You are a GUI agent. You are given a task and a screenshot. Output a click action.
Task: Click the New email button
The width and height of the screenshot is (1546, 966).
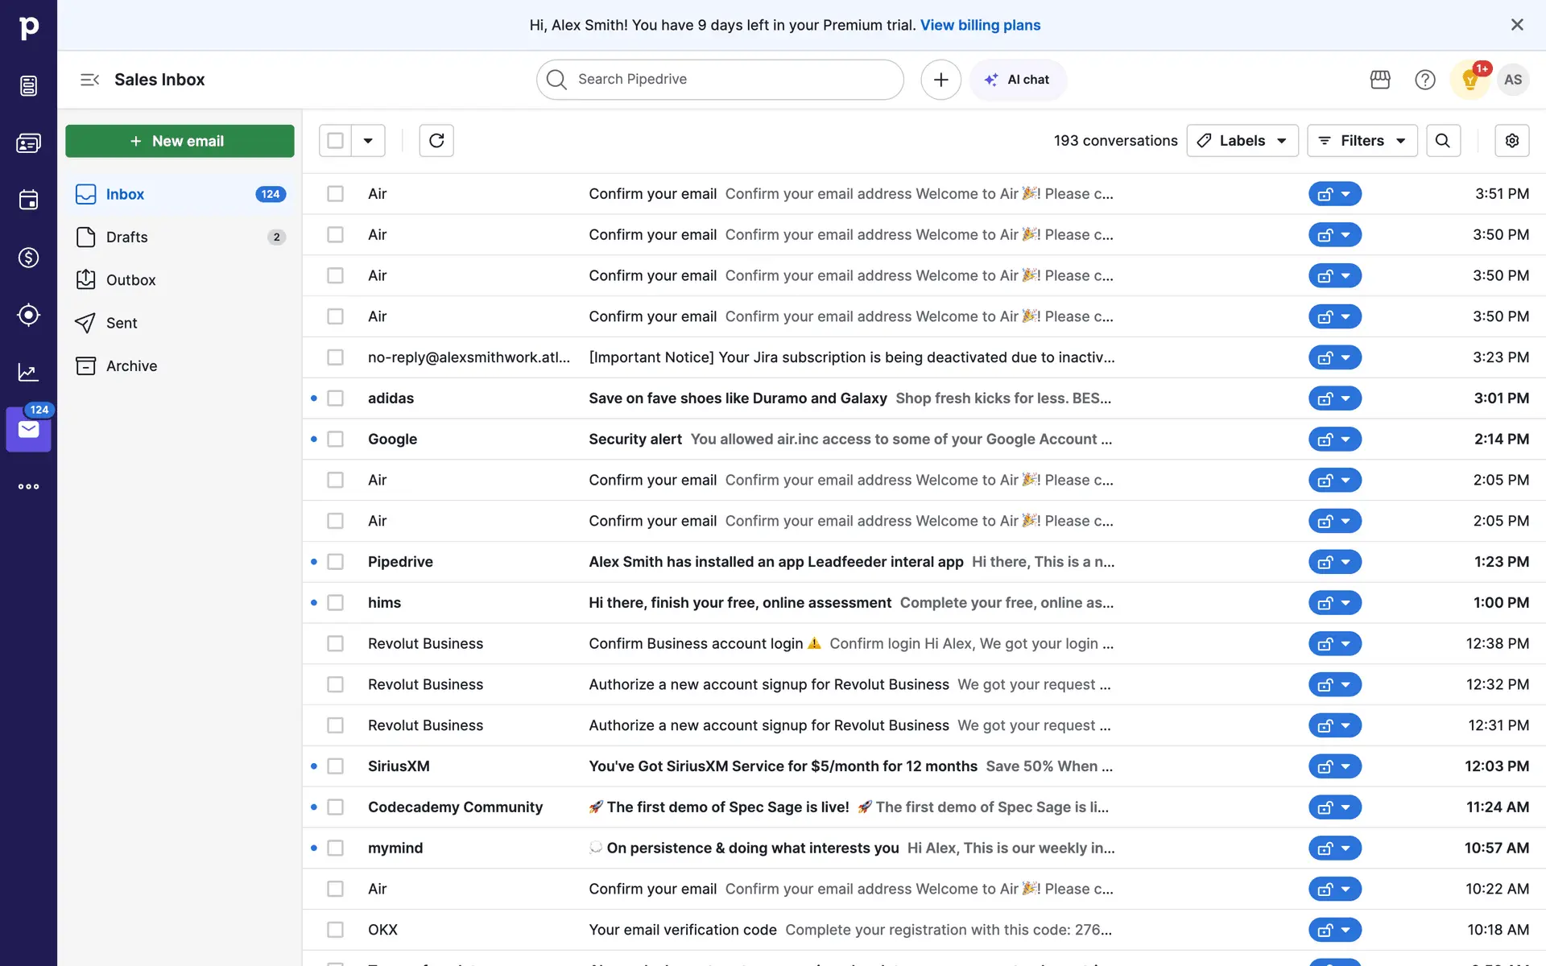180,141
